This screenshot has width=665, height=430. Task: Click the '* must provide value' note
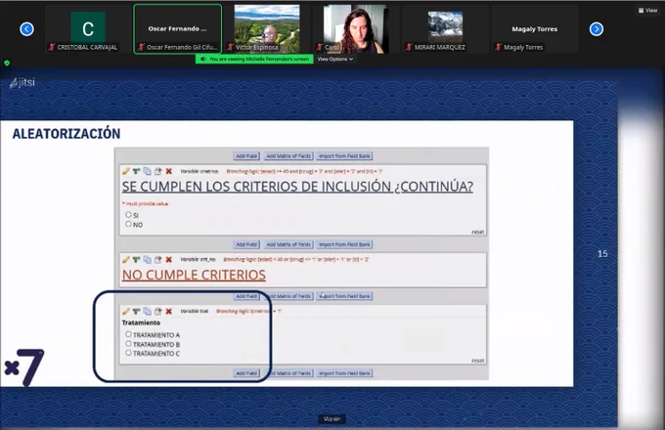click(x=145, y=204)
